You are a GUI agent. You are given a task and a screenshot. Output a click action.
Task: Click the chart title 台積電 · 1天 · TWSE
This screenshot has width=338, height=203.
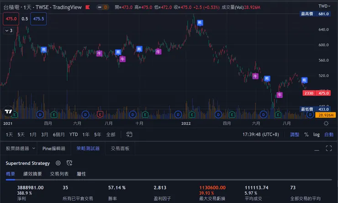click(x=42, y=7)
